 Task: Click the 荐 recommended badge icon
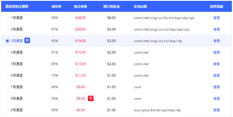coord(27,41)
